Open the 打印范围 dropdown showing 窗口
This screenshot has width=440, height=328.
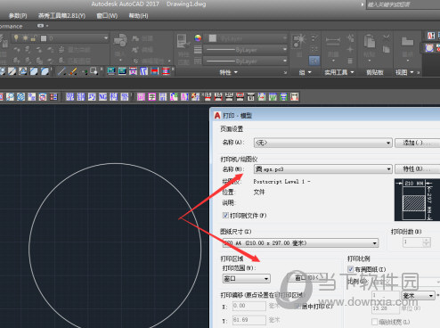pyautogui.click(x=247, y=278)
